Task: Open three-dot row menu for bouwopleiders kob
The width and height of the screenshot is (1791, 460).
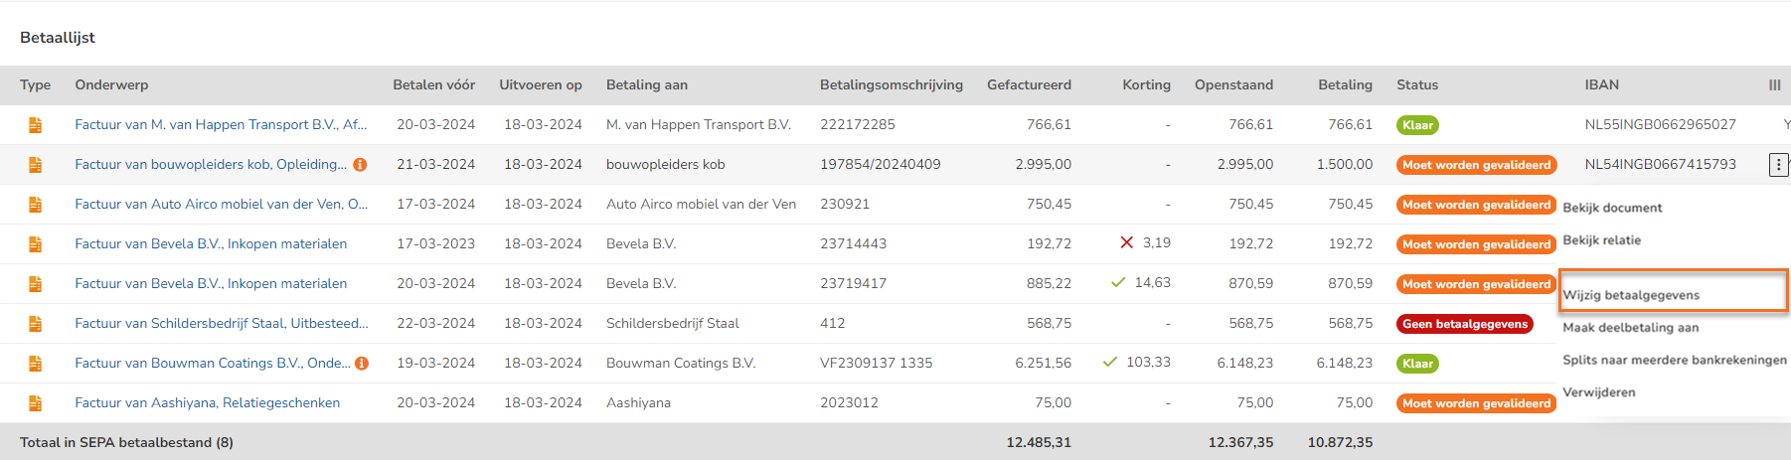Action: 1778,165
